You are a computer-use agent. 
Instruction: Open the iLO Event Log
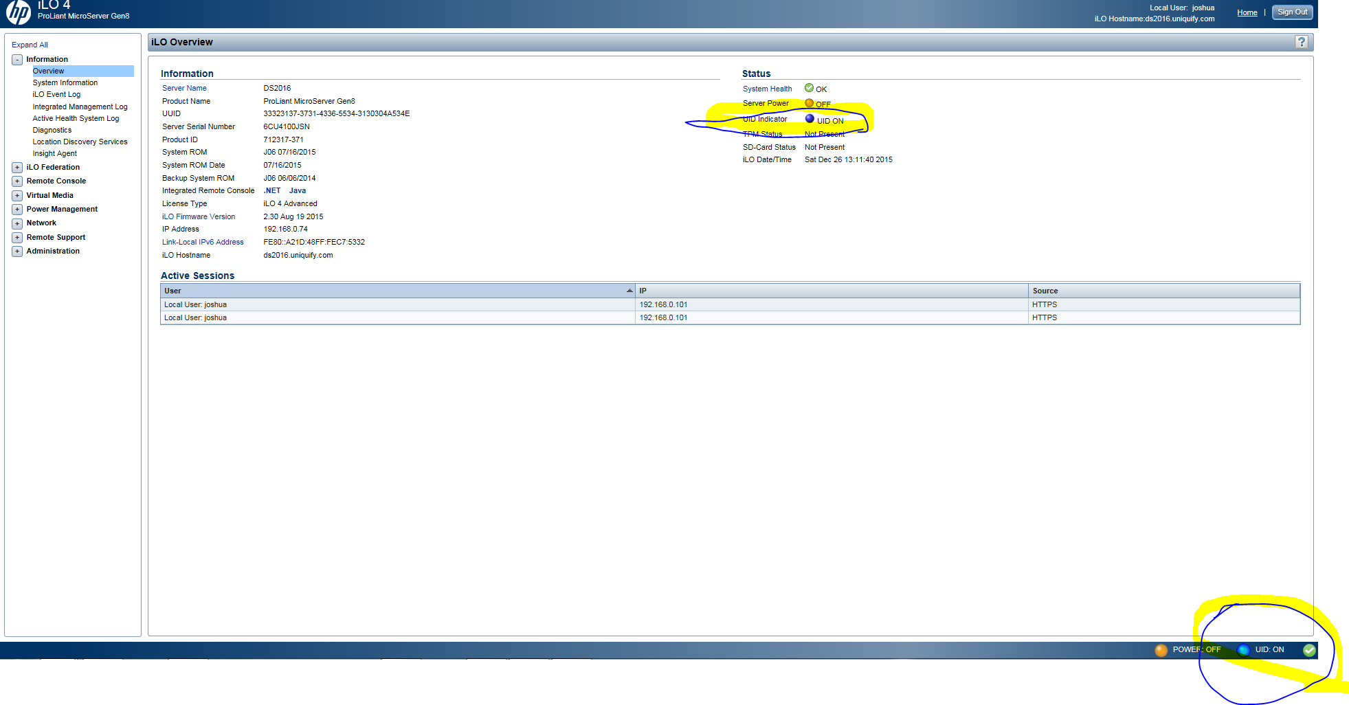point(56,94)
